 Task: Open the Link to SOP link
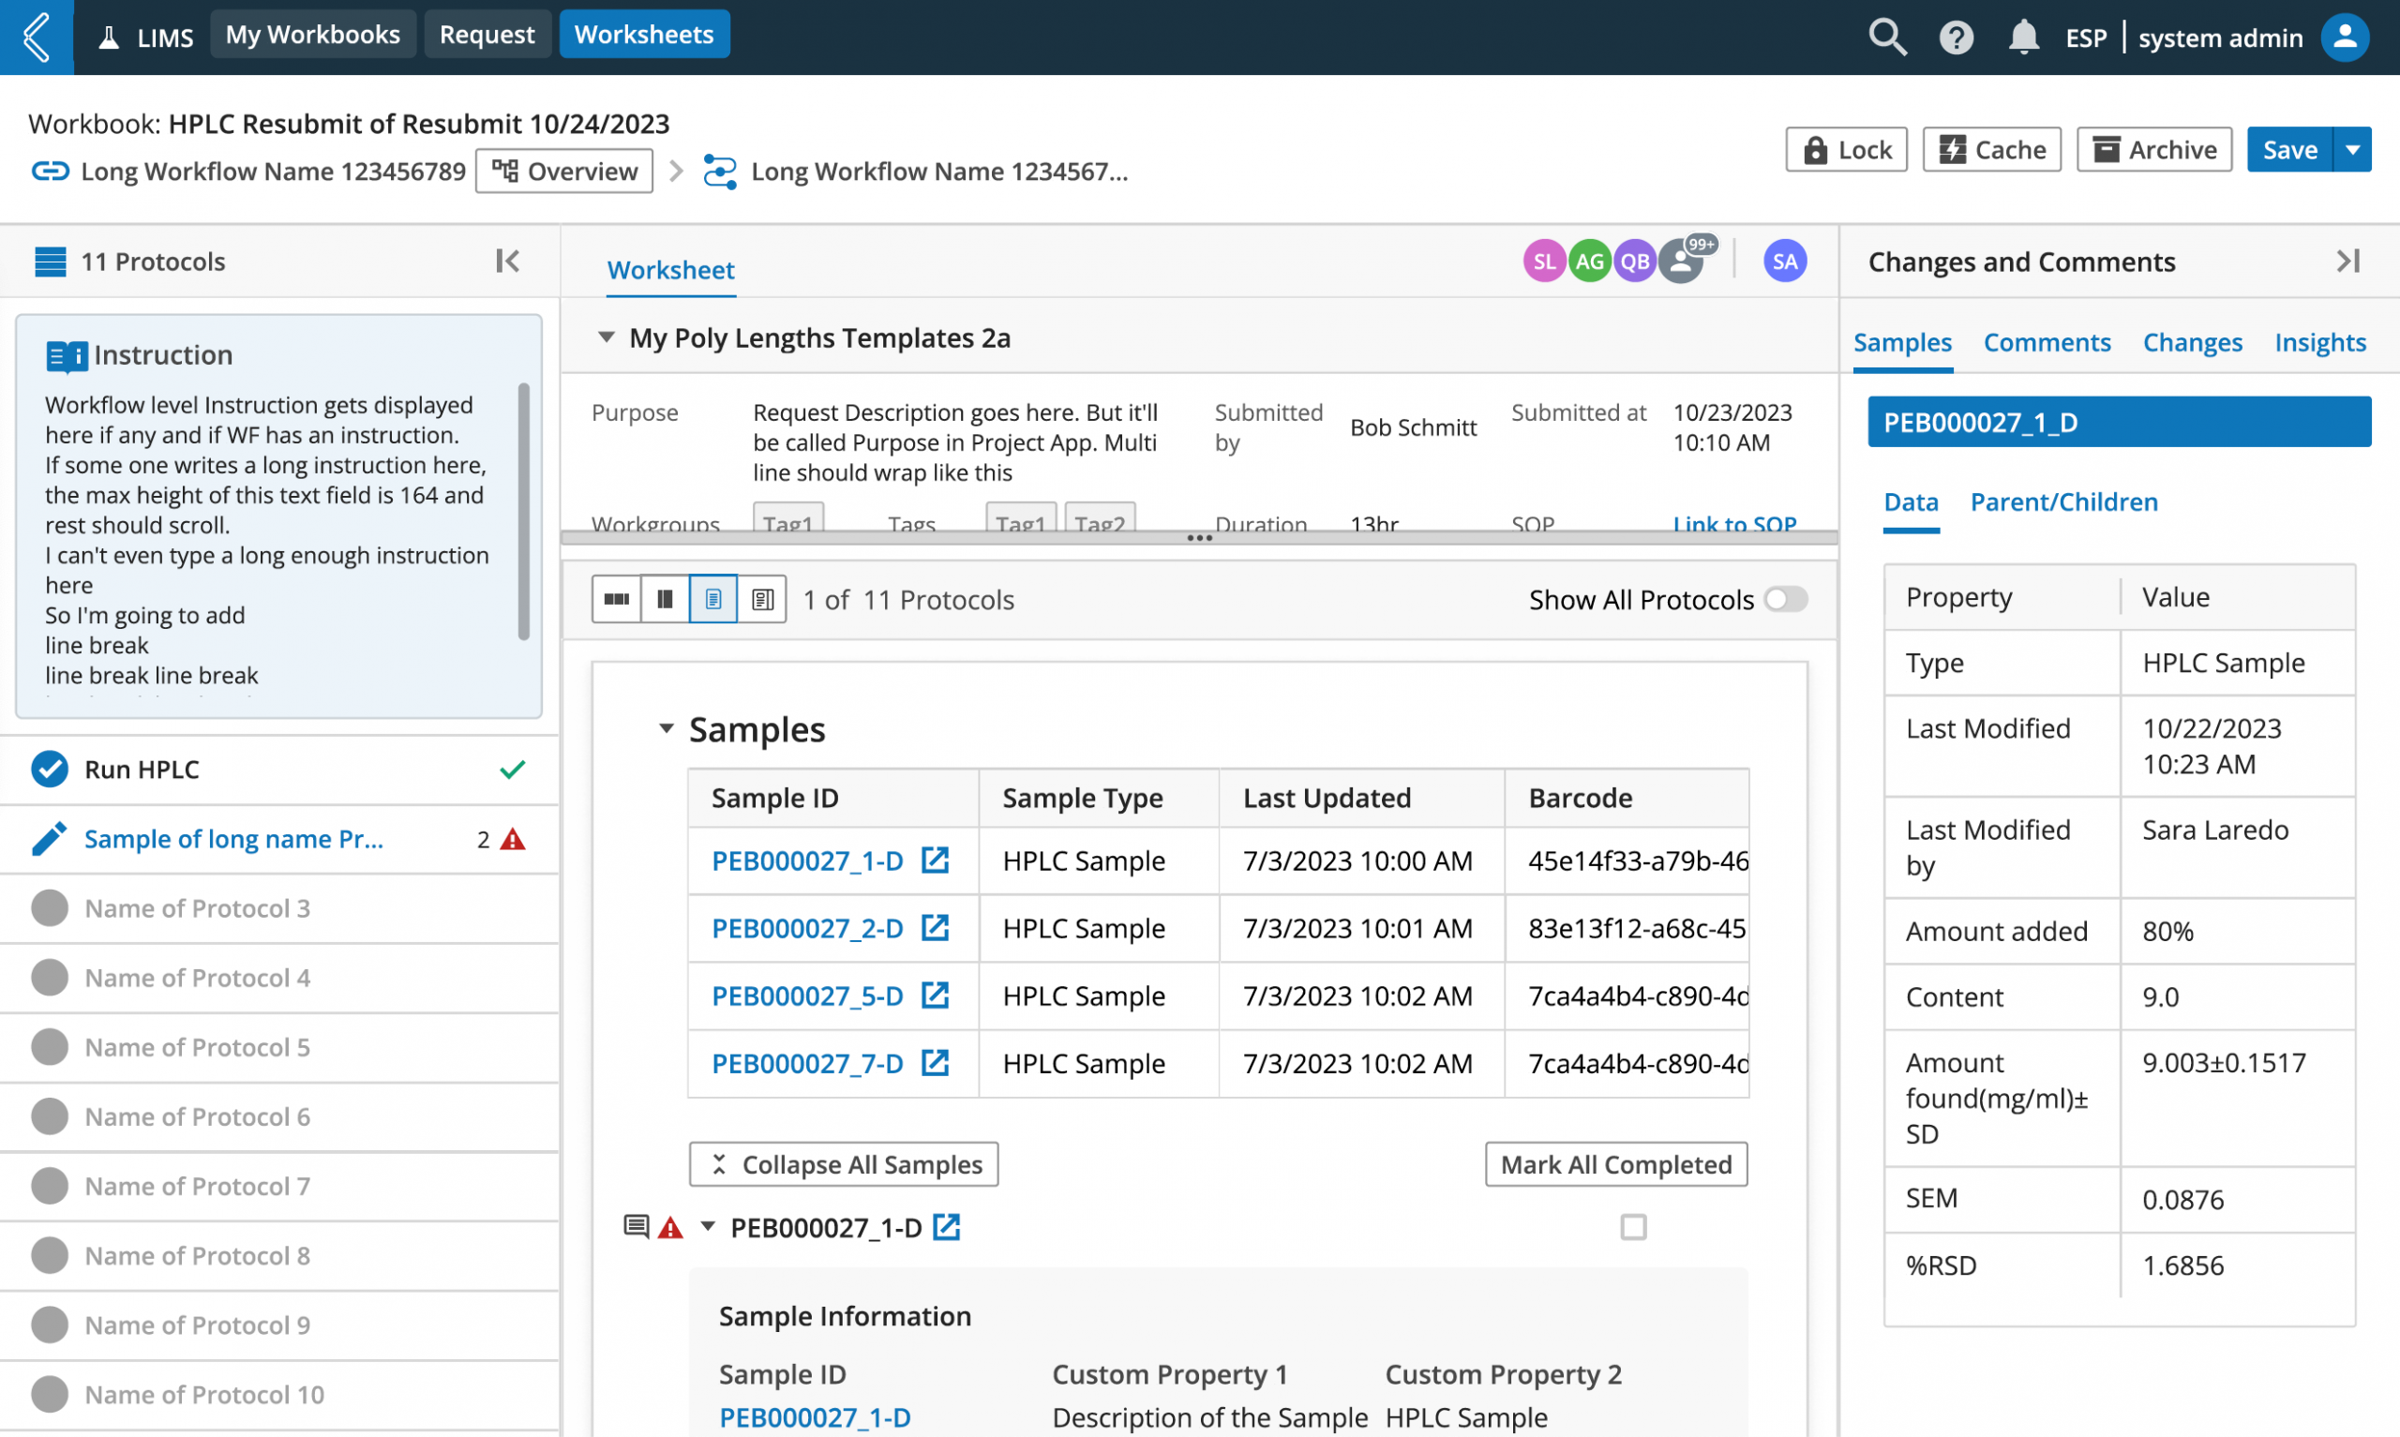coord(1734,523)
